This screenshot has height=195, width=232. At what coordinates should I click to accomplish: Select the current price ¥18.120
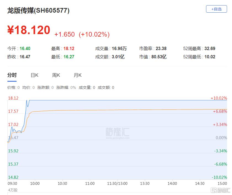pyautogui.click(x=29, y=30)
